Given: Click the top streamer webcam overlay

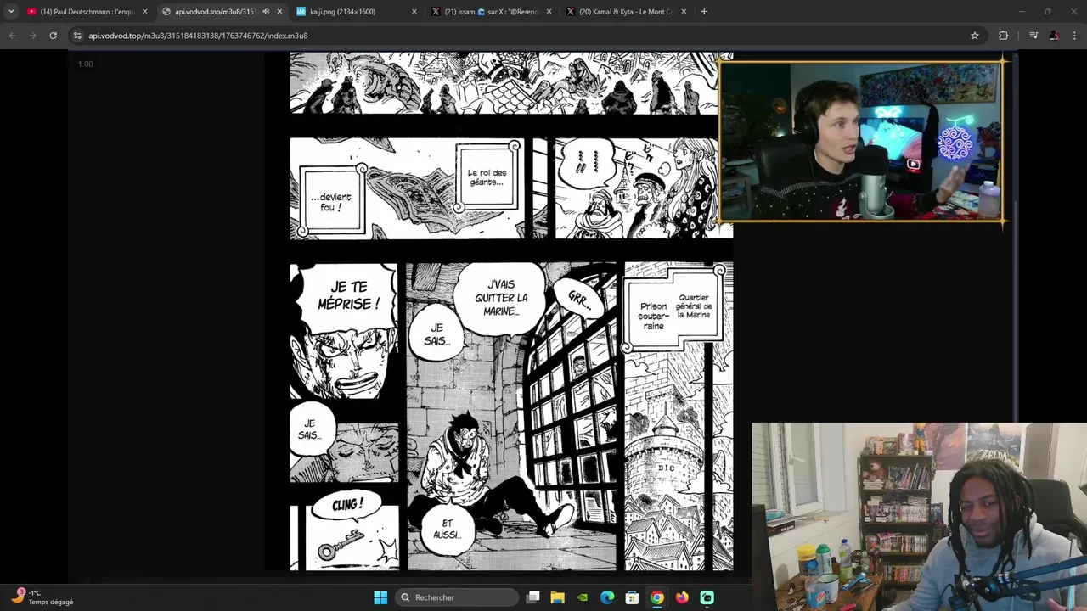Looking at the screenshot, I should pyautogui.click(x=861, y=141).
